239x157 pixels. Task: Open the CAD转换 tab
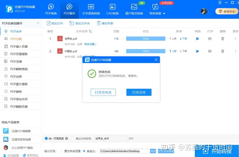(113, 9)
